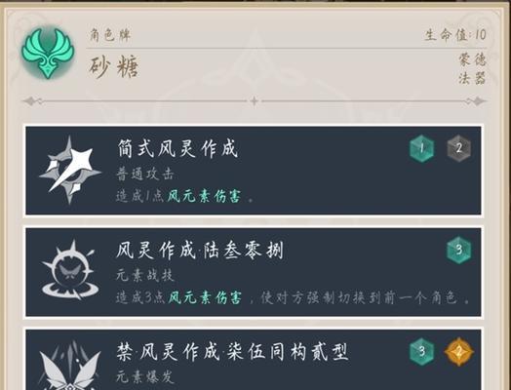
Task: Click the green Anemo element emblem
Action: (48, 54)
